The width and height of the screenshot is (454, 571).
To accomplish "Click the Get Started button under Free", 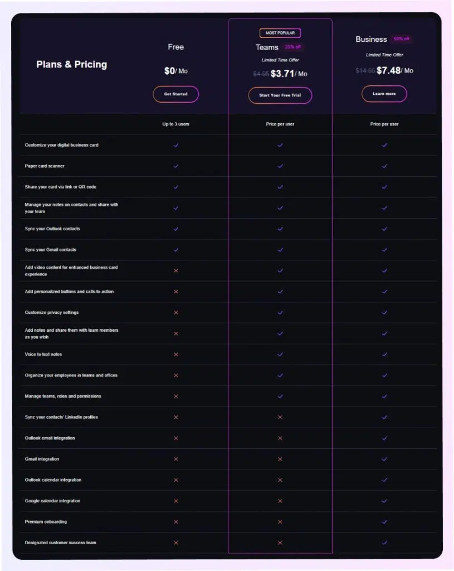I will pos(175,94).
